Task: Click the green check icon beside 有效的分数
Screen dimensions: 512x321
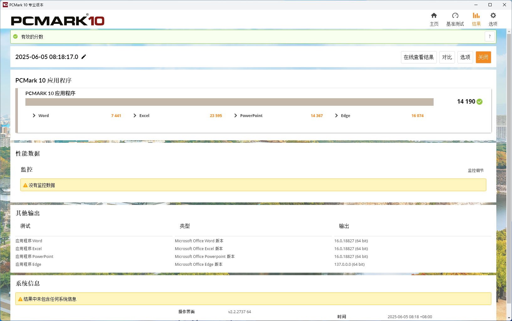Action: [x=15, y=36]
